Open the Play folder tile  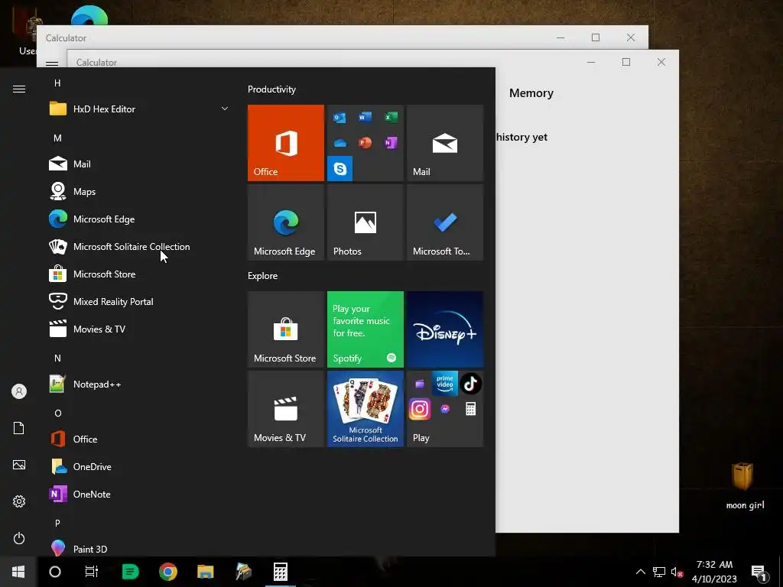tap(445, 409)
